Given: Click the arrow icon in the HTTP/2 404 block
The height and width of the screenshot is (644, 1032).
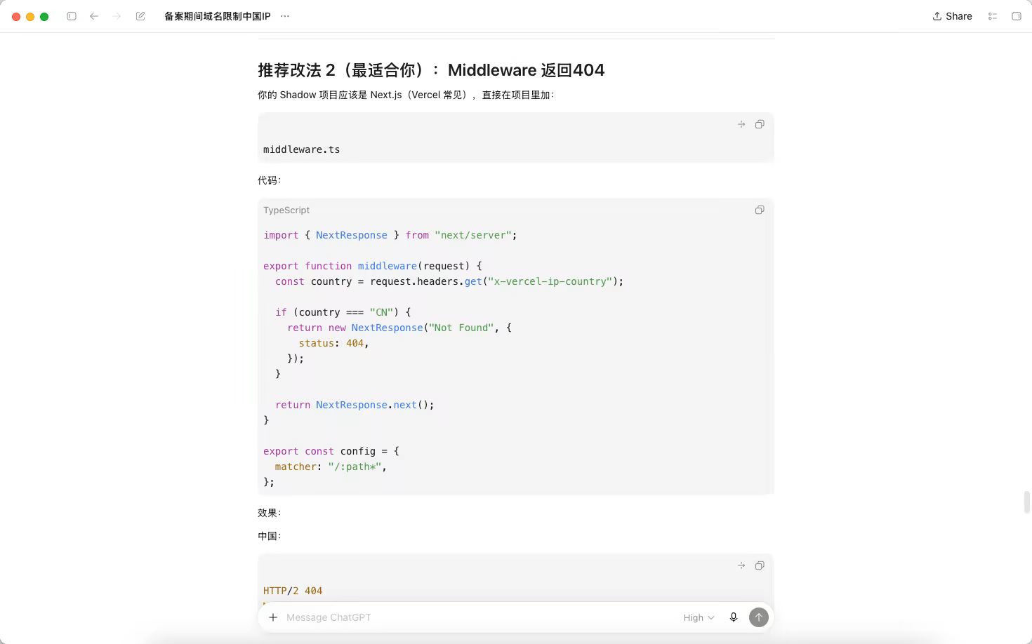Looking at the screenshot, I should (741, 565).
